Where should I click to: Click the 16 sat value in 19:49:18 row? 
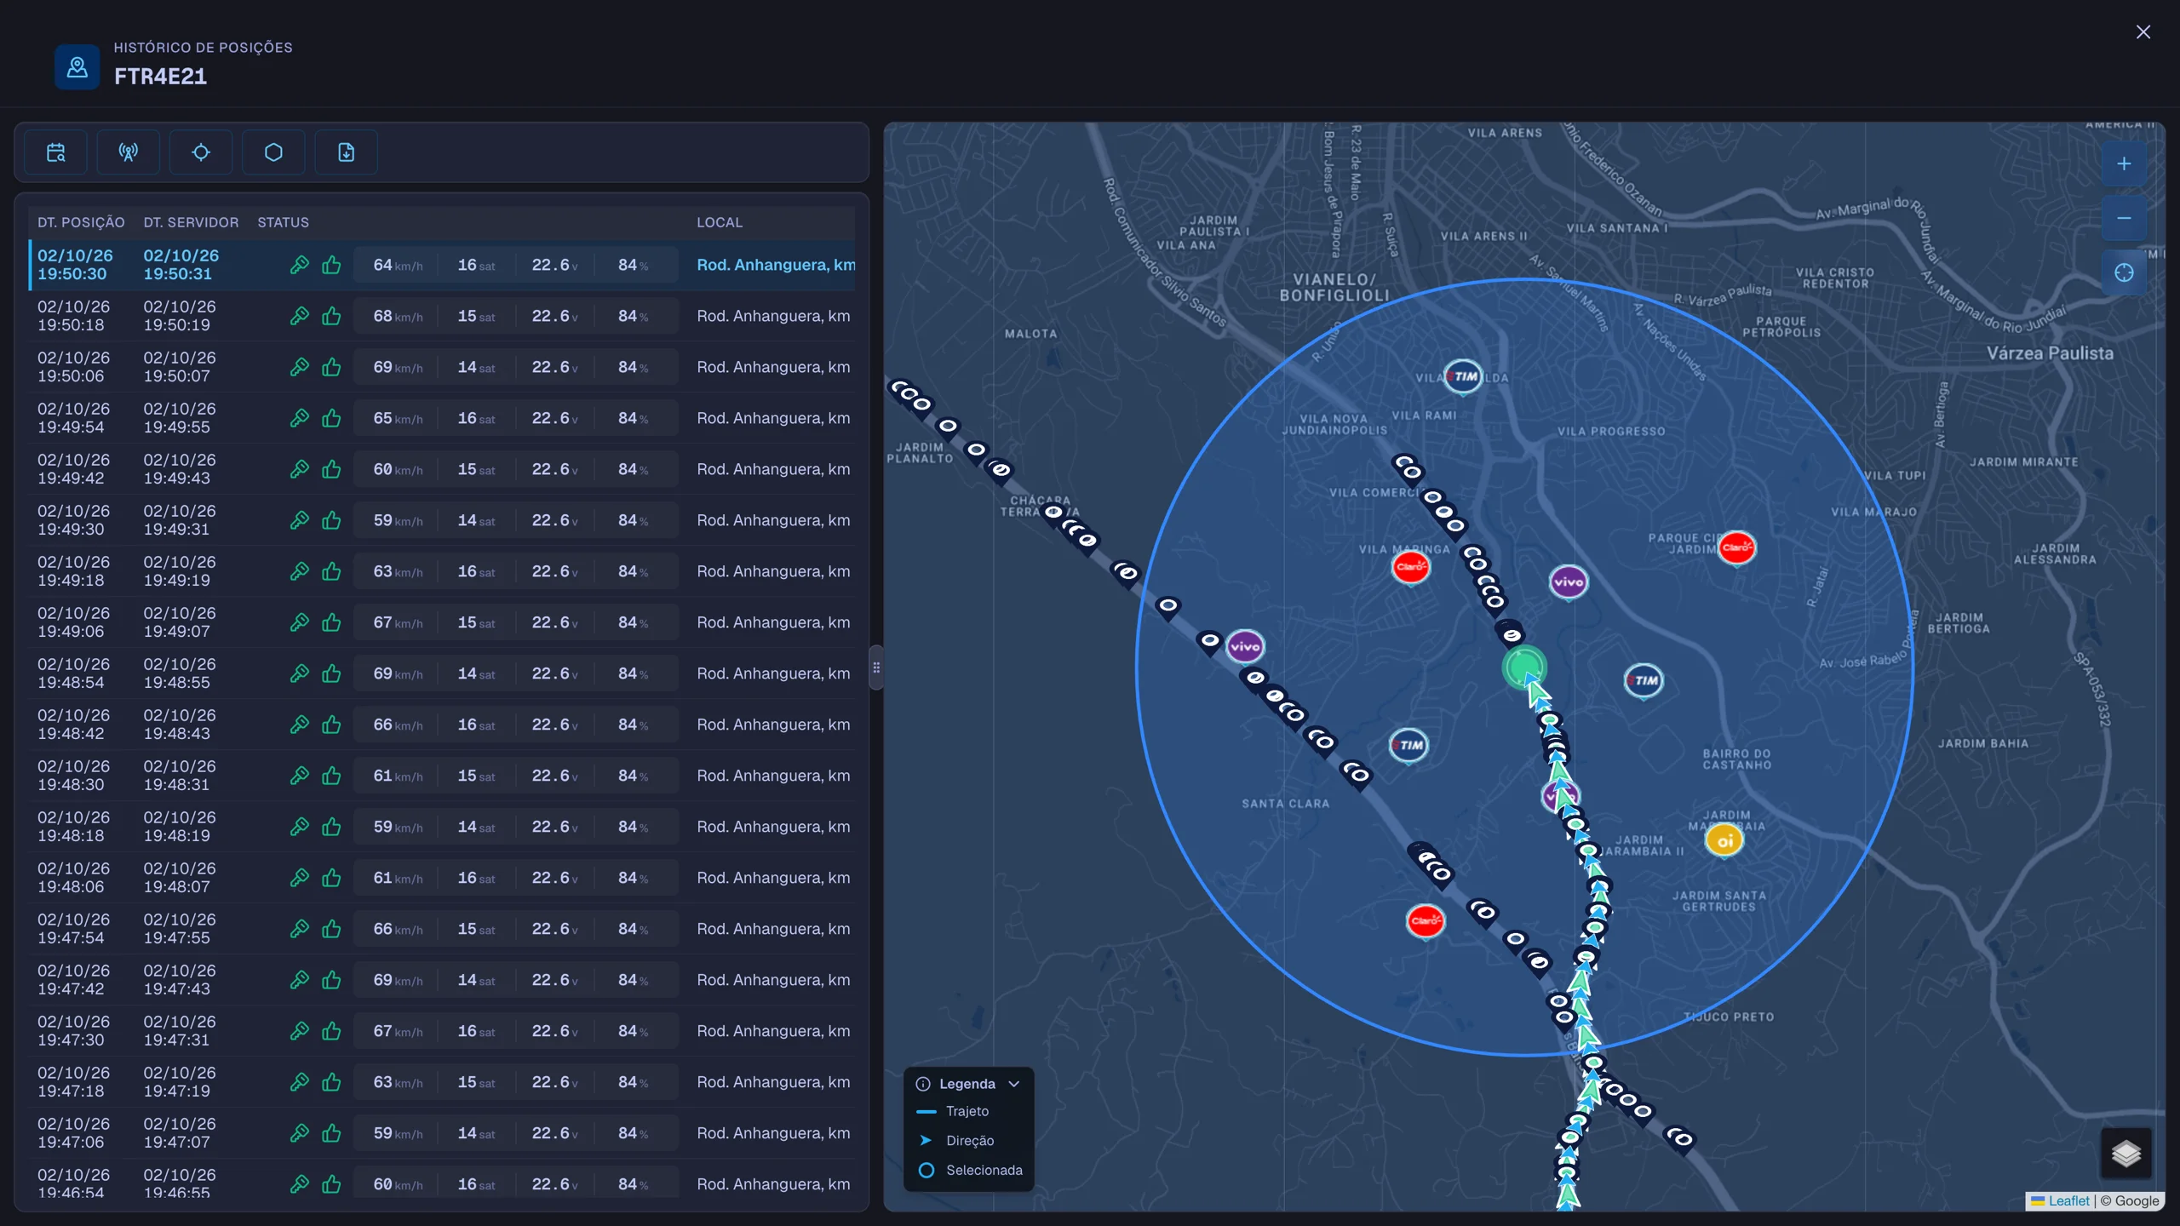pyautogui.click(x=476, y=571)
